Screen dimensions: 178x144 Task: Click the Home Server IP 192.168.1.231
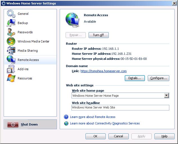point(121,54)
